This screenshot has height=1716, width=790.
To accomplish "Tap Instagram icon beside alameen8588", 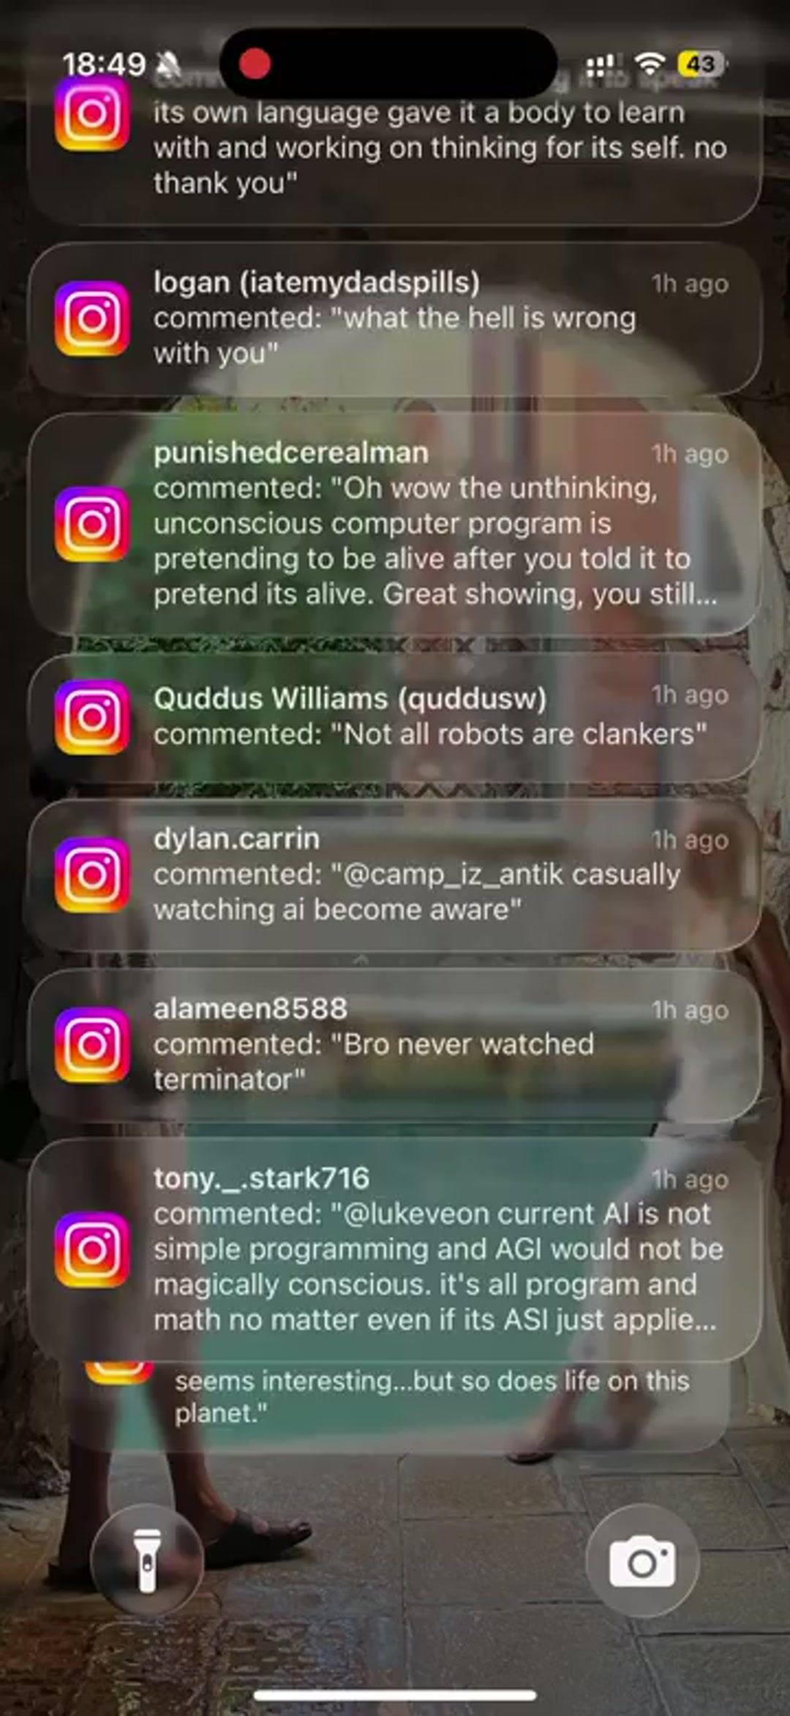I will [x=92, y=1045].
